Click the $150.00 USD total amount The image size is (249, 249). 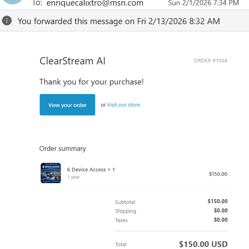pyautogui.click(x=203, y=244)
